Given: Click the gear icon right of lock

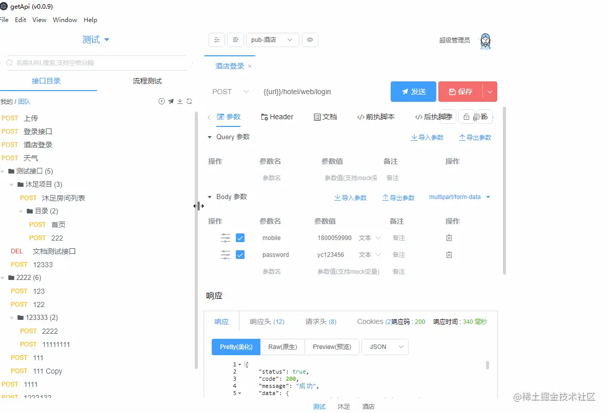Looking at the screenshot, I should (x=477, y=117).
